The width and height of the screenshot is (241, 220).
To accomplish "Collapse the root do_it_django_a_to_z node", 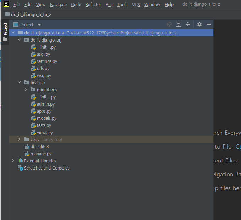I will click(13, 32).
